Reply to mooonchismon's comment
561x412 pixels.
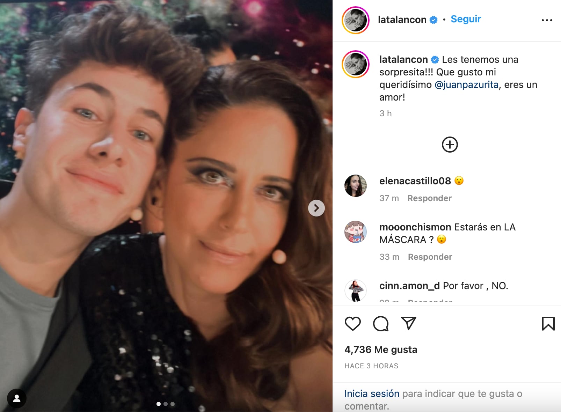[430, 257]
